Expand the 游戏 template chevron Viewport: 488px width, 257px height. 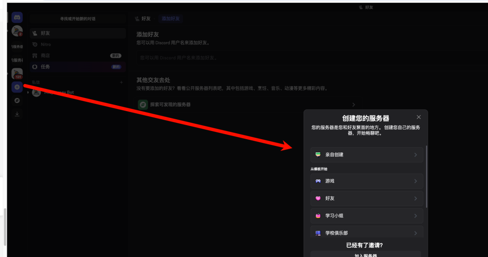point(416,181)
